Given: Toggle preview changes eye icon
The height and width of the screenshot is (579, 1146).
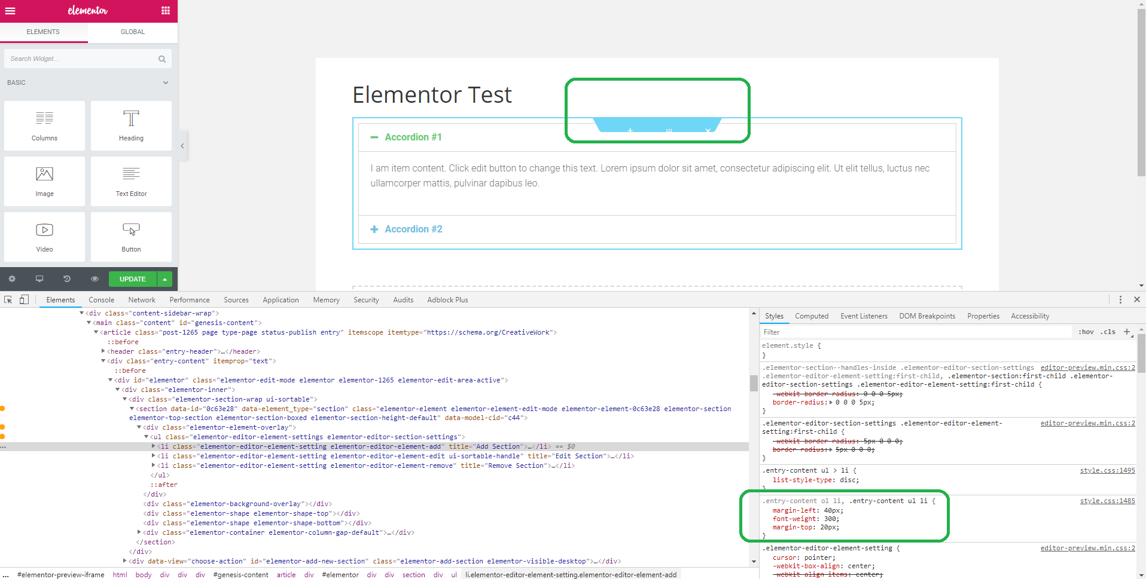Looking at the screenshot, I should [x=95, y=279].
